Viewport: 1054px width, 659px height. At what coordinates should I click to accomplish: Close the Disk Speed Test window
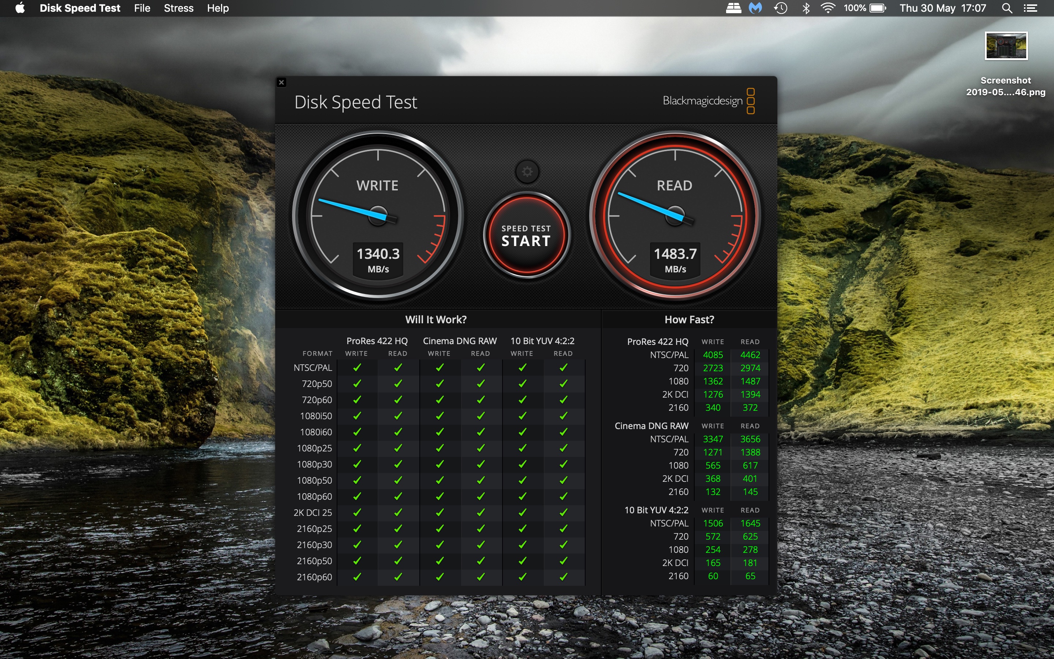click(x=281, y=82)
